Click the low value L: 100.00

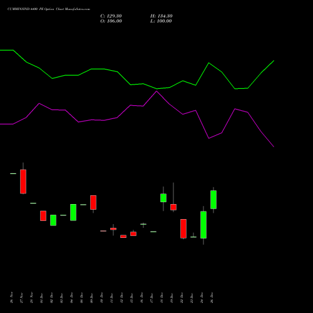click(161, 21)
